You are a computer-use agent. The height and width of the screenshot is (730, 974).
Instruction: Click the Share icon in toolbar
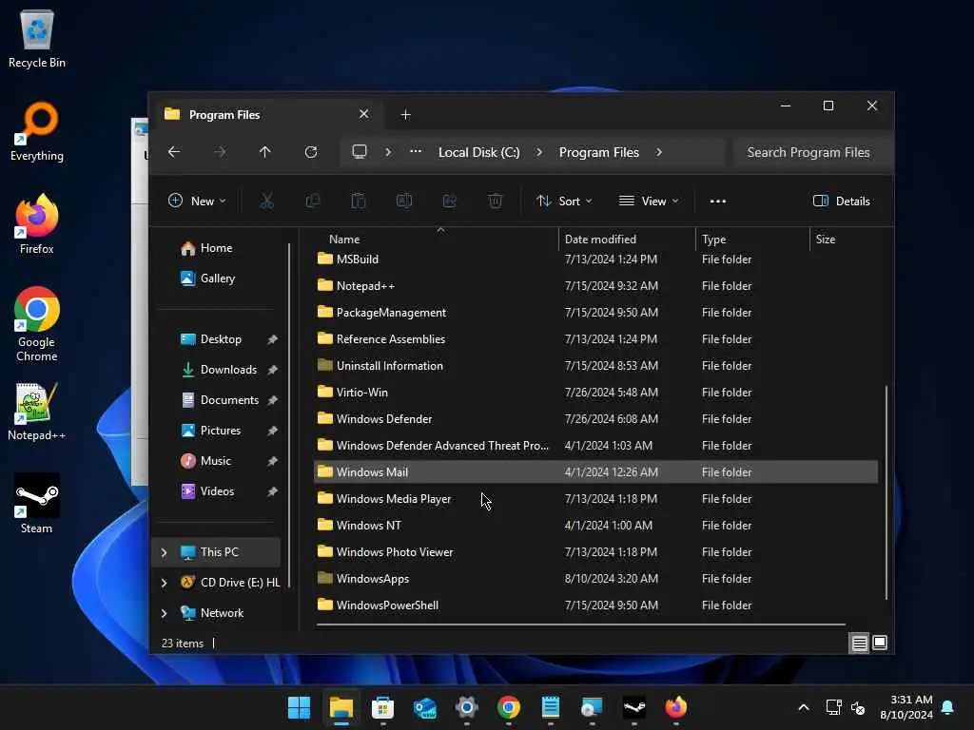click(449, 201)
